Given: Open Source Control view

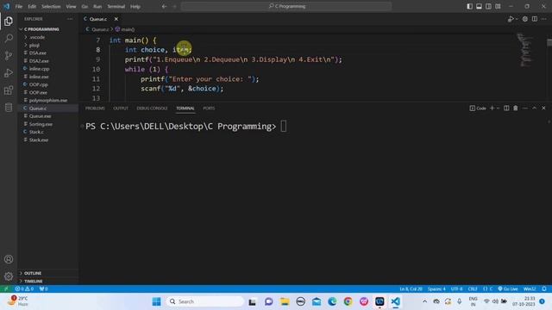Looking at the screenshot, I should [9, 55].
